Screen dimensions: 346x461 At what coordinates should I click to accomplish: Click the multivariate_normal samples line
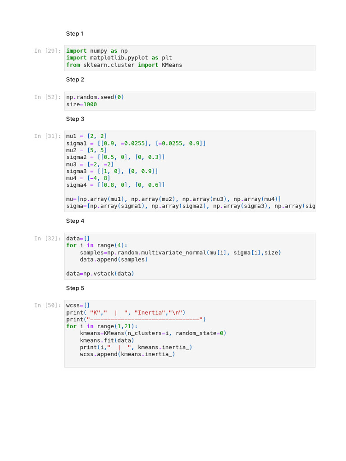(180, 253)
